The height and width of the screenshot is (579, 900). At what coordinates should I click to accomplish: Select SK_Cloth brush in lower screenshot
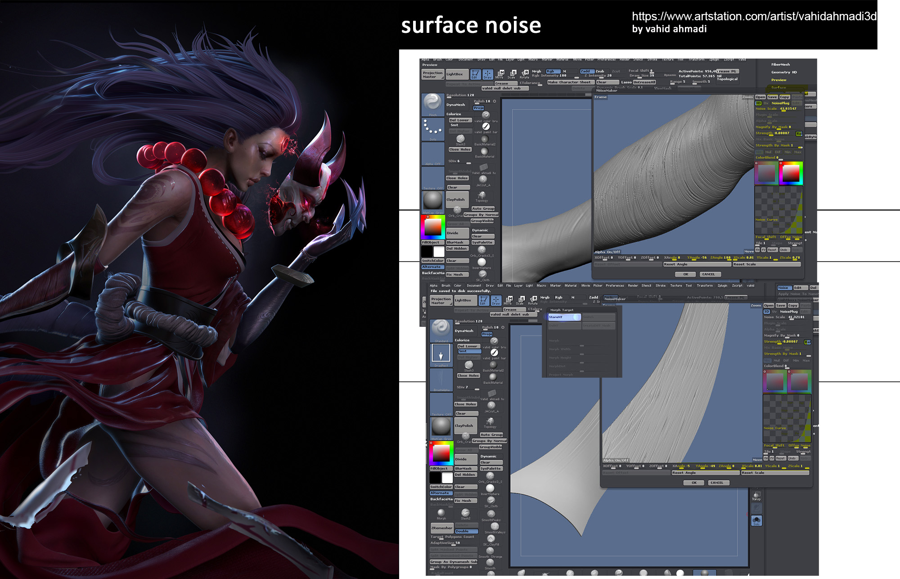pyautogui.click(x=490, y=502)
